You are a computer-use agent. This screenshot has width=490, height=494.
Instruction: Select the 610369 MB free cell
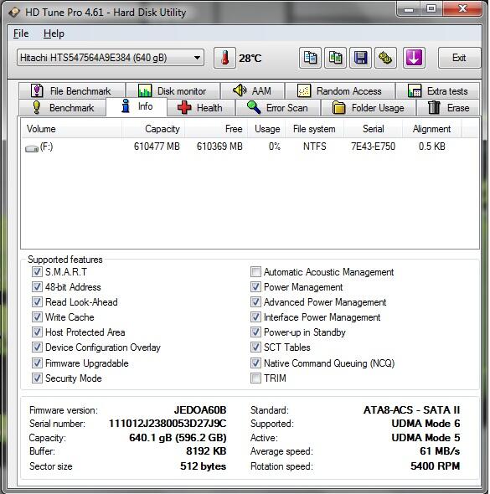[219, 147]
